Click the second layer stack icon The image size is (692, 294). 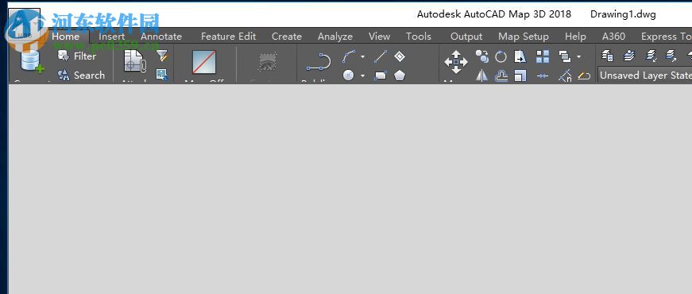629,56
